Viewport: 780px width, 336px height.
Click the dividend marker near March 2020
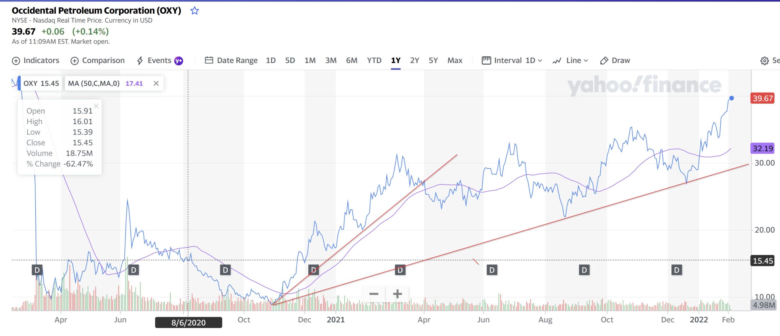[37, 270]
